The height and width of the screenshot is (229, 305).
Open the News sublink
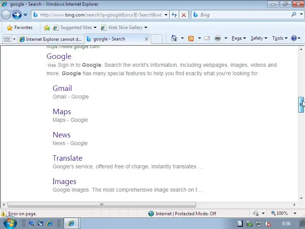62,135
